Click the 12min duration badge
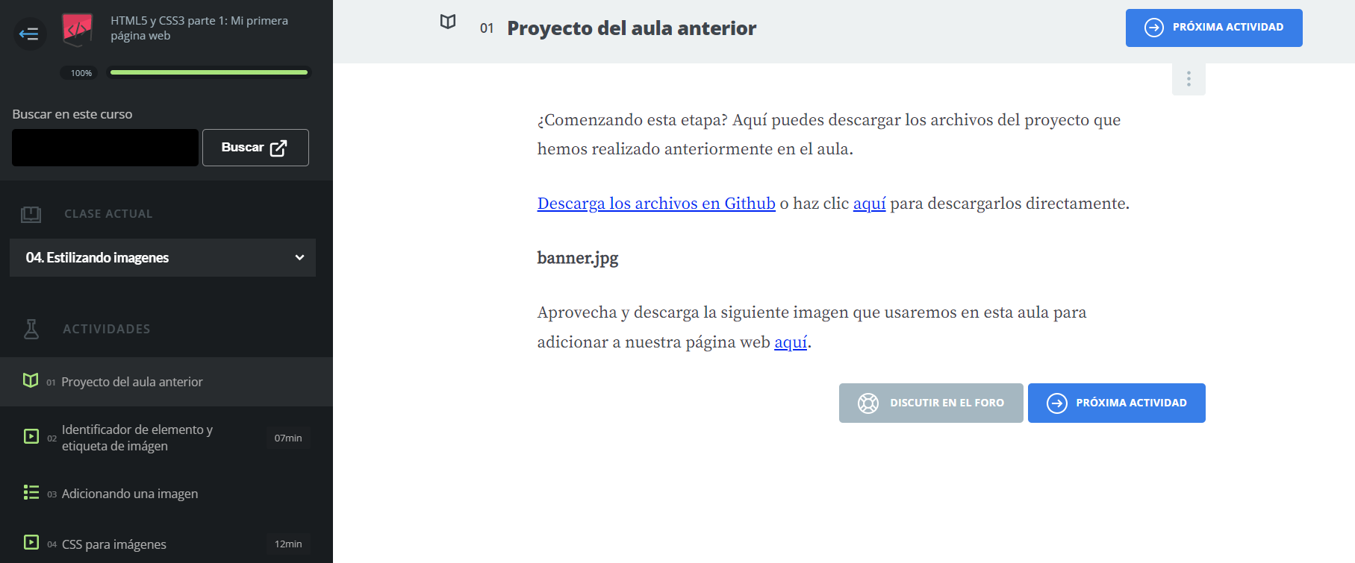This screenshot has width=1355, height=563. 288,544
